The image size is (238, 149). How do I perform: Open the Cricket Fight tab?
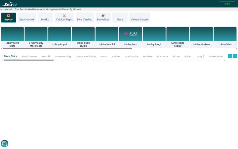[64, 18]
